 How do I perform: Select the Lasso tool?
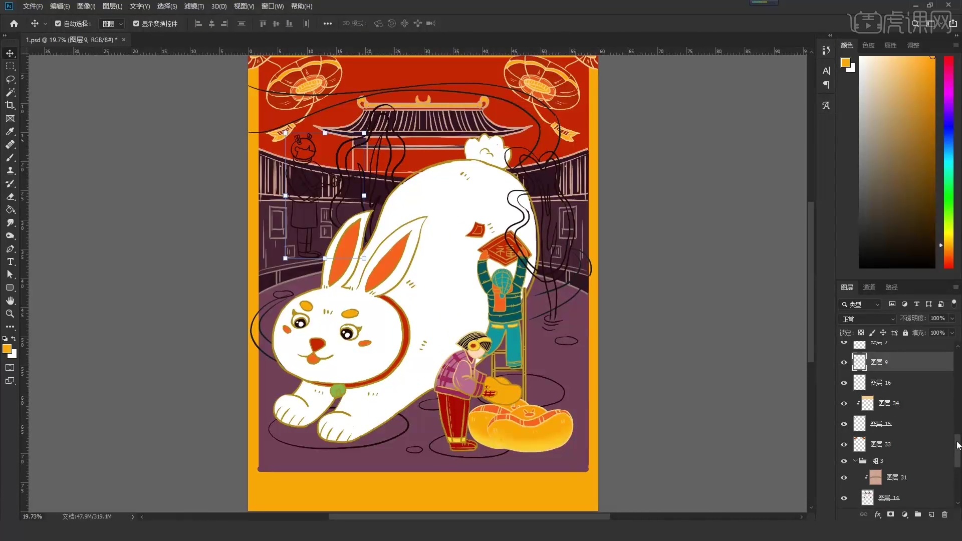[x=10, y=79]
